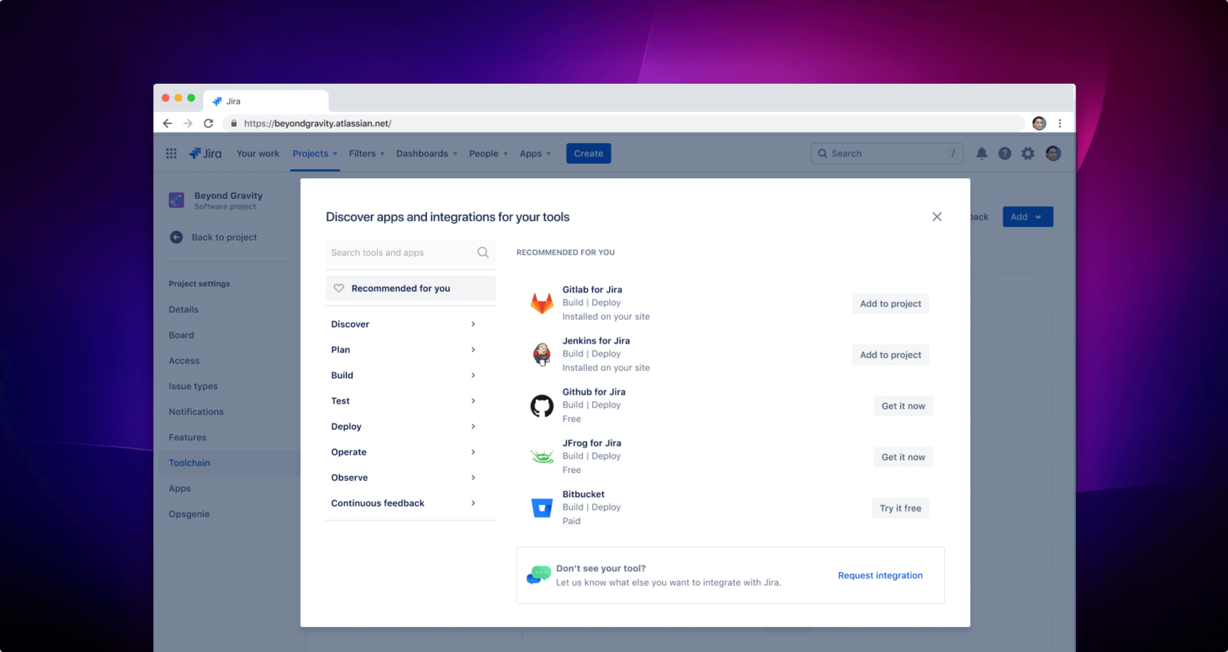Open Jira settings gear
The width and height of the screenshot is (1228, 652).
click(1027, 153)
